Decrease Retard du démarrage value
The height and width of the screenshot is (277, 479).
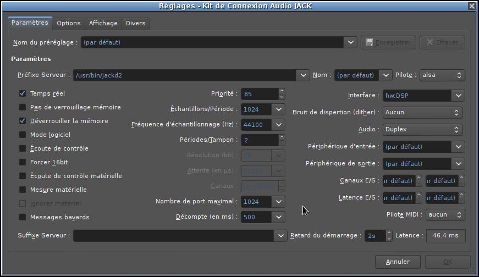coord(389,238)
